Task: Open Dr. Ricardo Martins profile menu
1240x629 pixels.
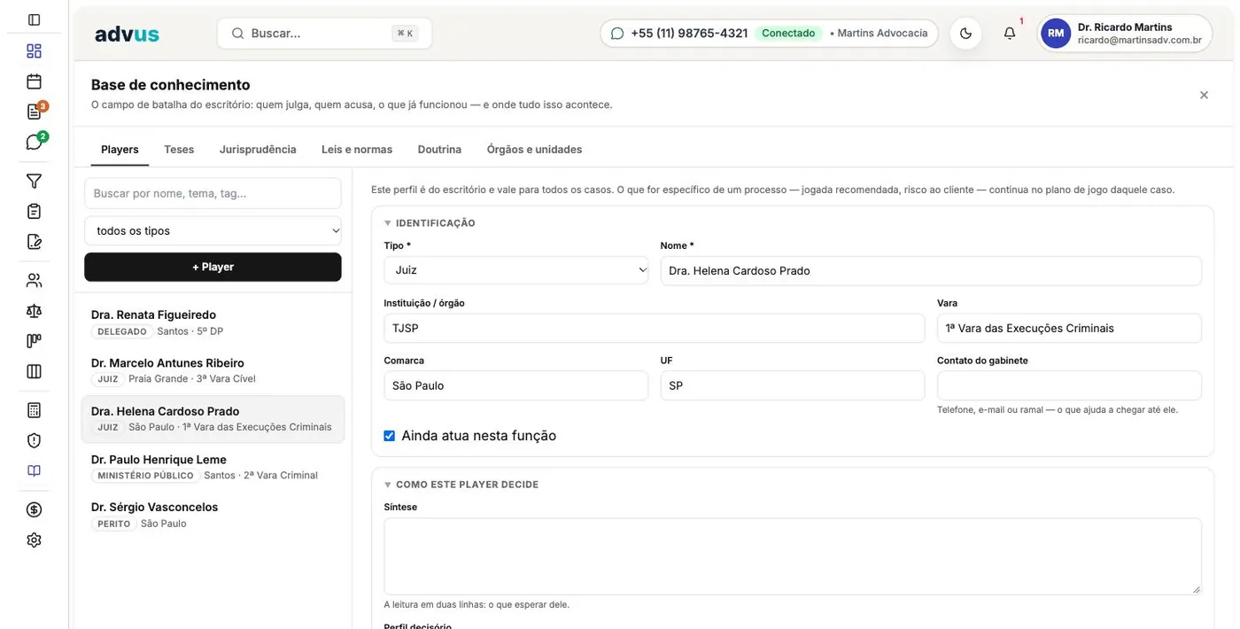Action: coord(1125,34)
